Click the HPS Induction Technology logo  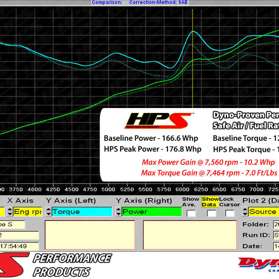pos(158,121)
